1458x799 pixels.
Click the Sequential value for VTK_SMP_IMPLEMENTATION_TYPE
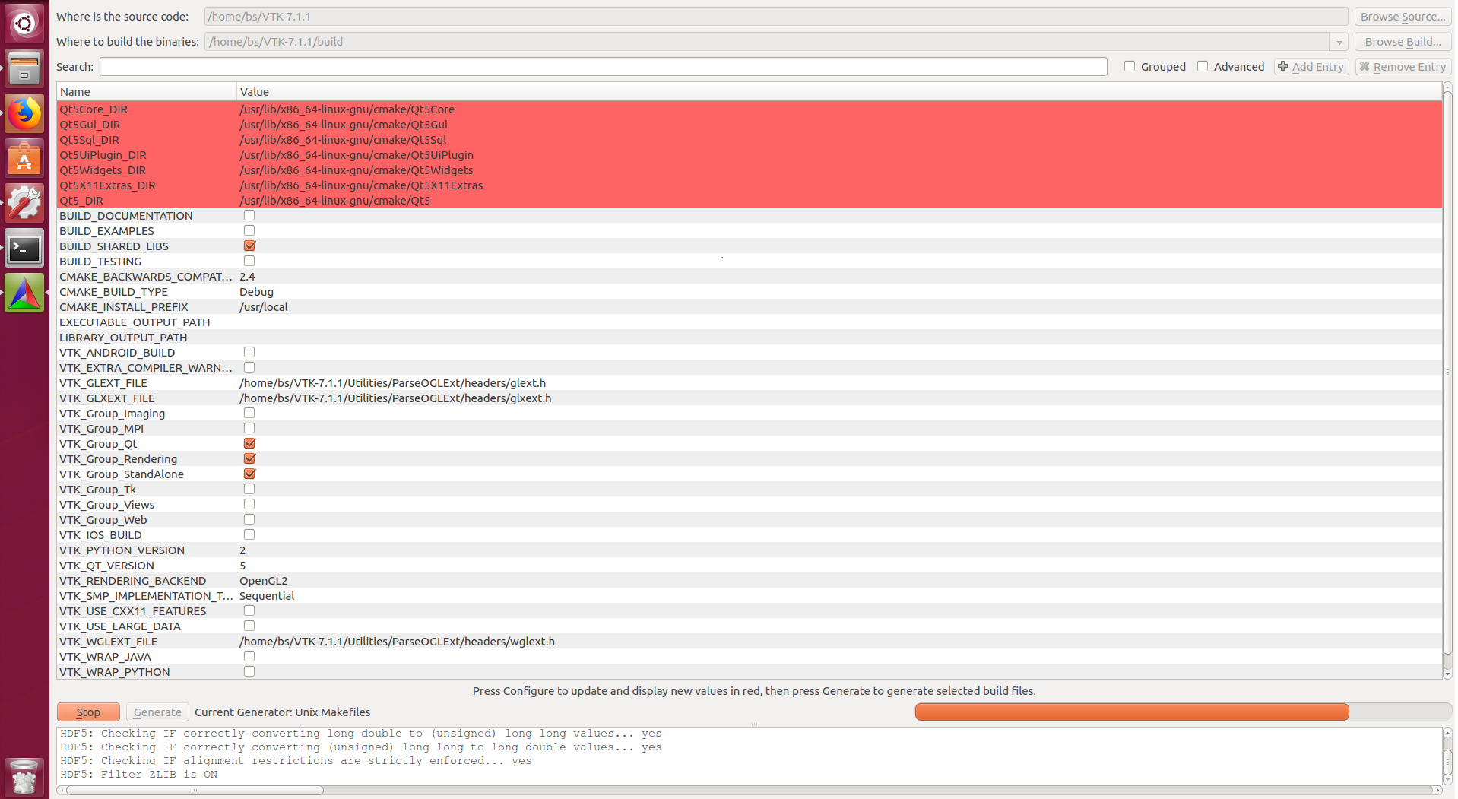pyautogui.click(x=267, y=596)
